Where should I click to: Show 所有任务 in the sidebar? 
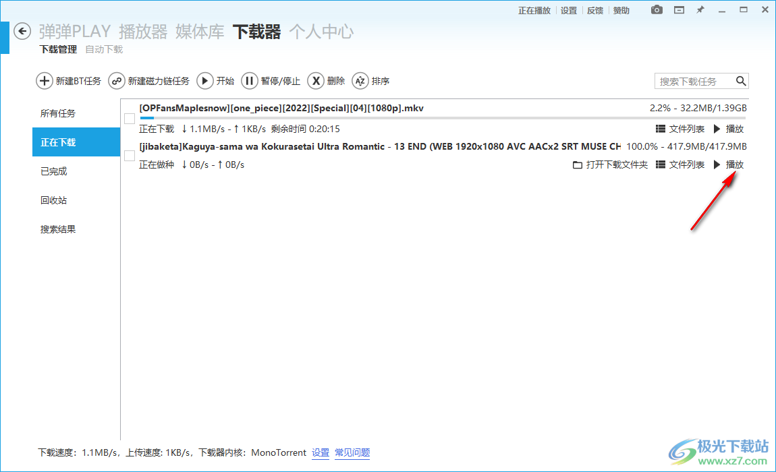[76, 113]
